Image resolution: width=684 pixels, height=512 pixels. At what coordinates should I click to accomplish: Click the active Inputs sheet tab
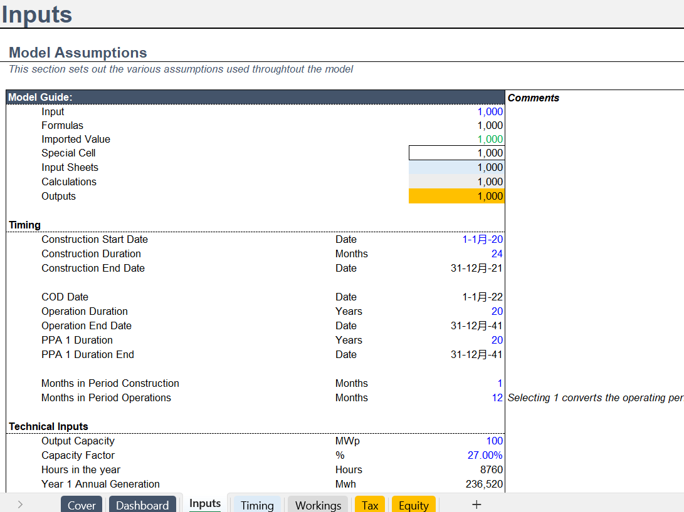(x=205, y=503)
